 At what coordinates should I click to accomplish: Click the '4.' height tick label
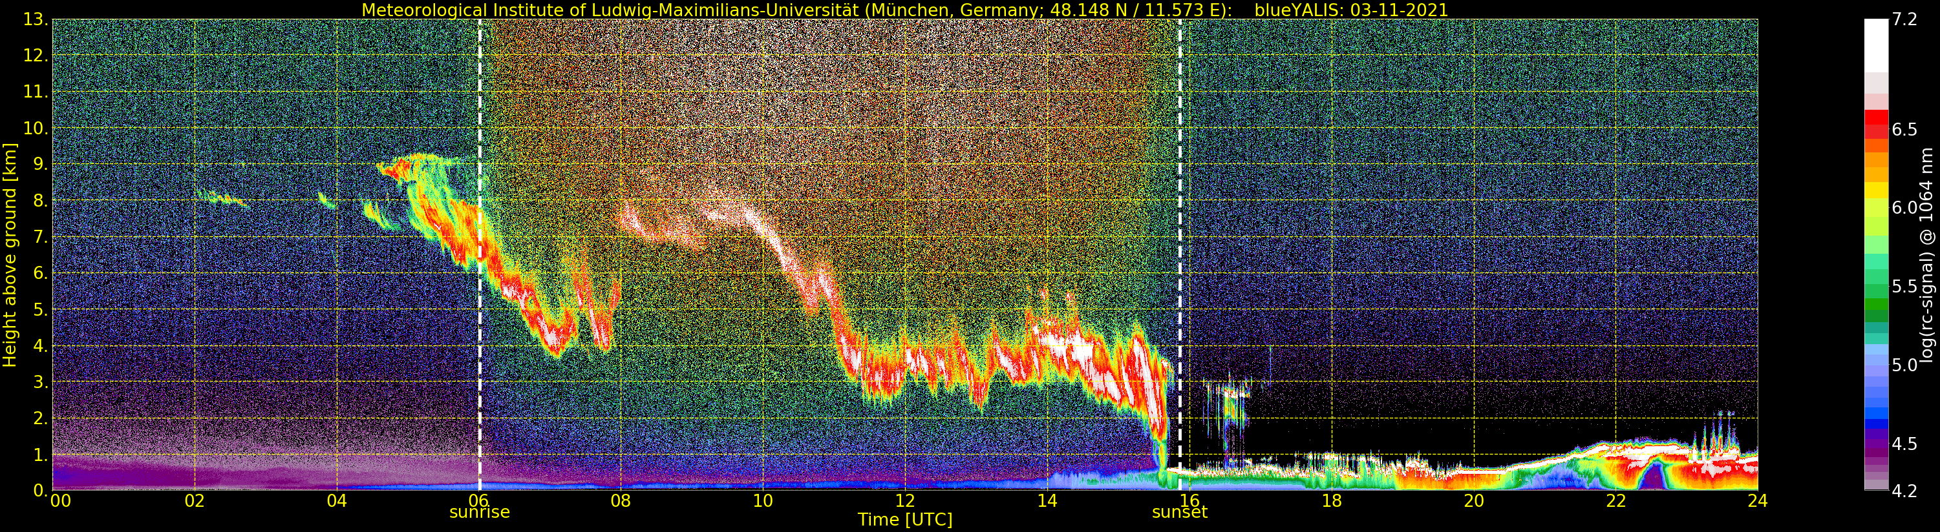pyautogui.click(x=39, y=345)
